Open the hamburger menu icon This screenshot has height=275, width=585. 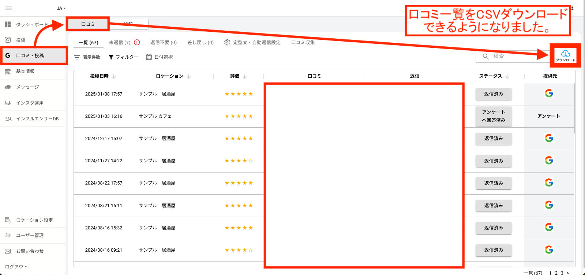click(9, 8)
